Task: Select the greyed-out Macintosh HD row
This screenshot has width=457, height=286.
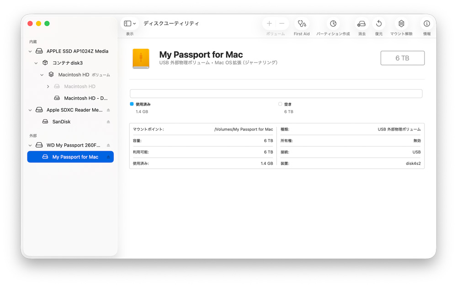Action: (70, 86)
